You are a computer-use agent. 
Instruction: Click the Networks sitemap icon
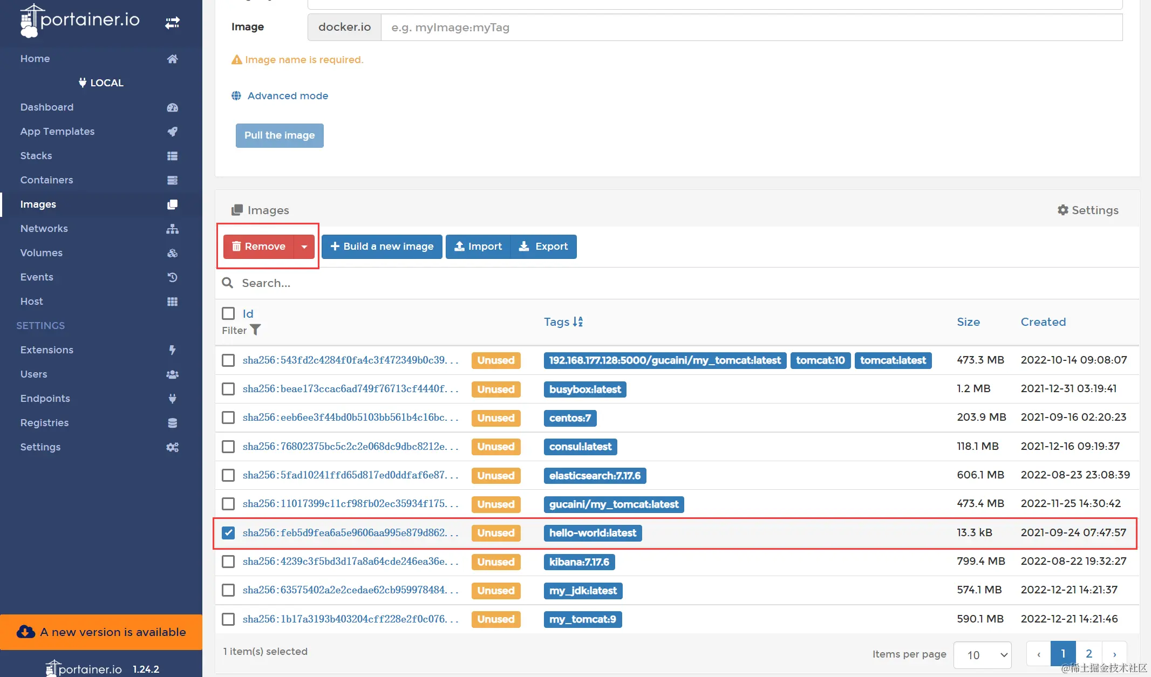pyautogui.click(x=172, y=229)
